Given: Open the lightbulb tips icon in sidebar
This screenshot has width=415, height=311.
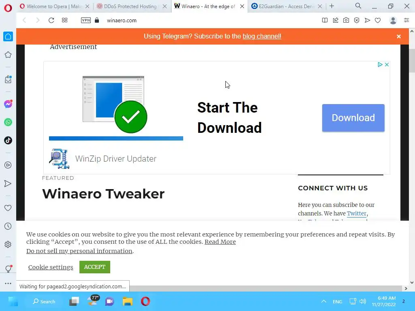Looking at the screenshot, I should pos(8,269).
